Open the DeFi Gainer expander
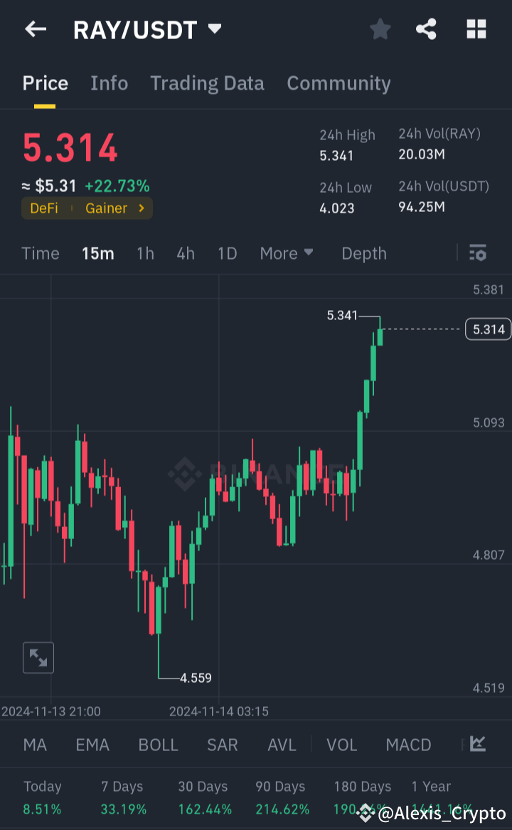The image size is (512, 830). point(87,208)
